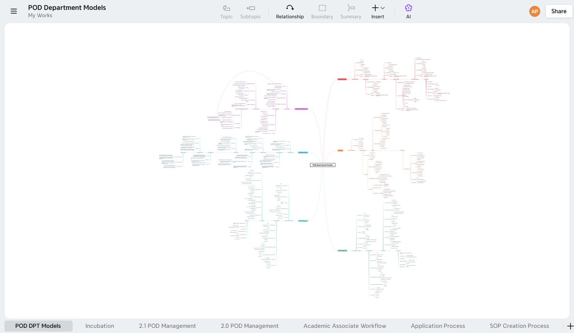The width and height of the screenshot is (574, 333).
Task: Click the Boundary tool icon
Action: 322,11
